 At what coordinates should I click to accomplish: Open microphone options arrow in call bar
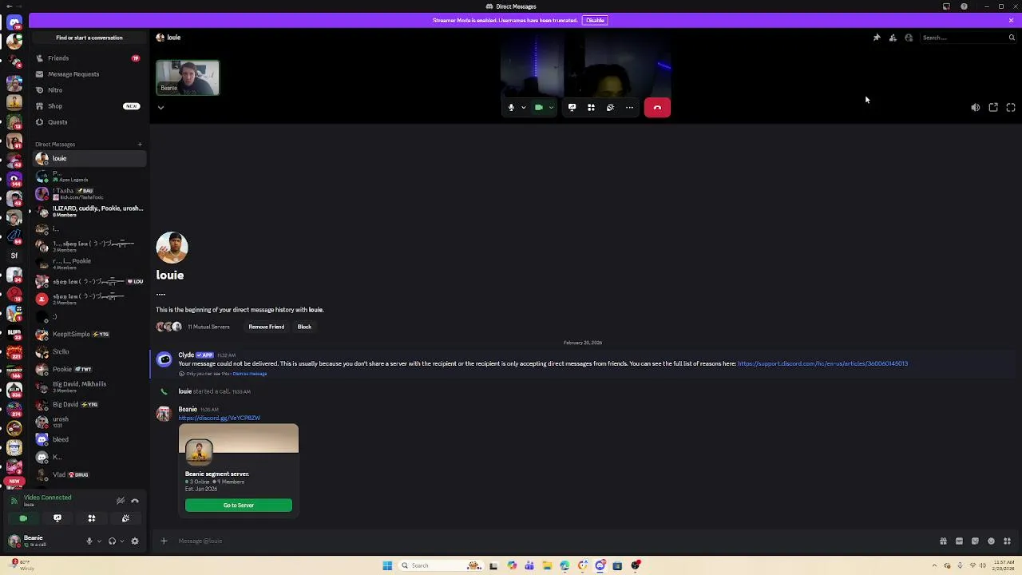tap(524, 107)
